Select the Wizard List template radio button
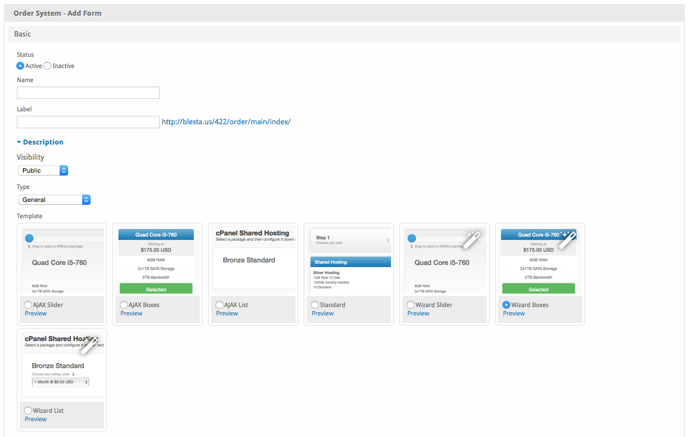692x437 pixels. (x=28, y=411)
